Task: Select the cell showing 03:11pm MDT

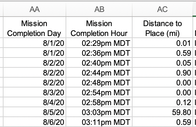Action: [99, 122]
